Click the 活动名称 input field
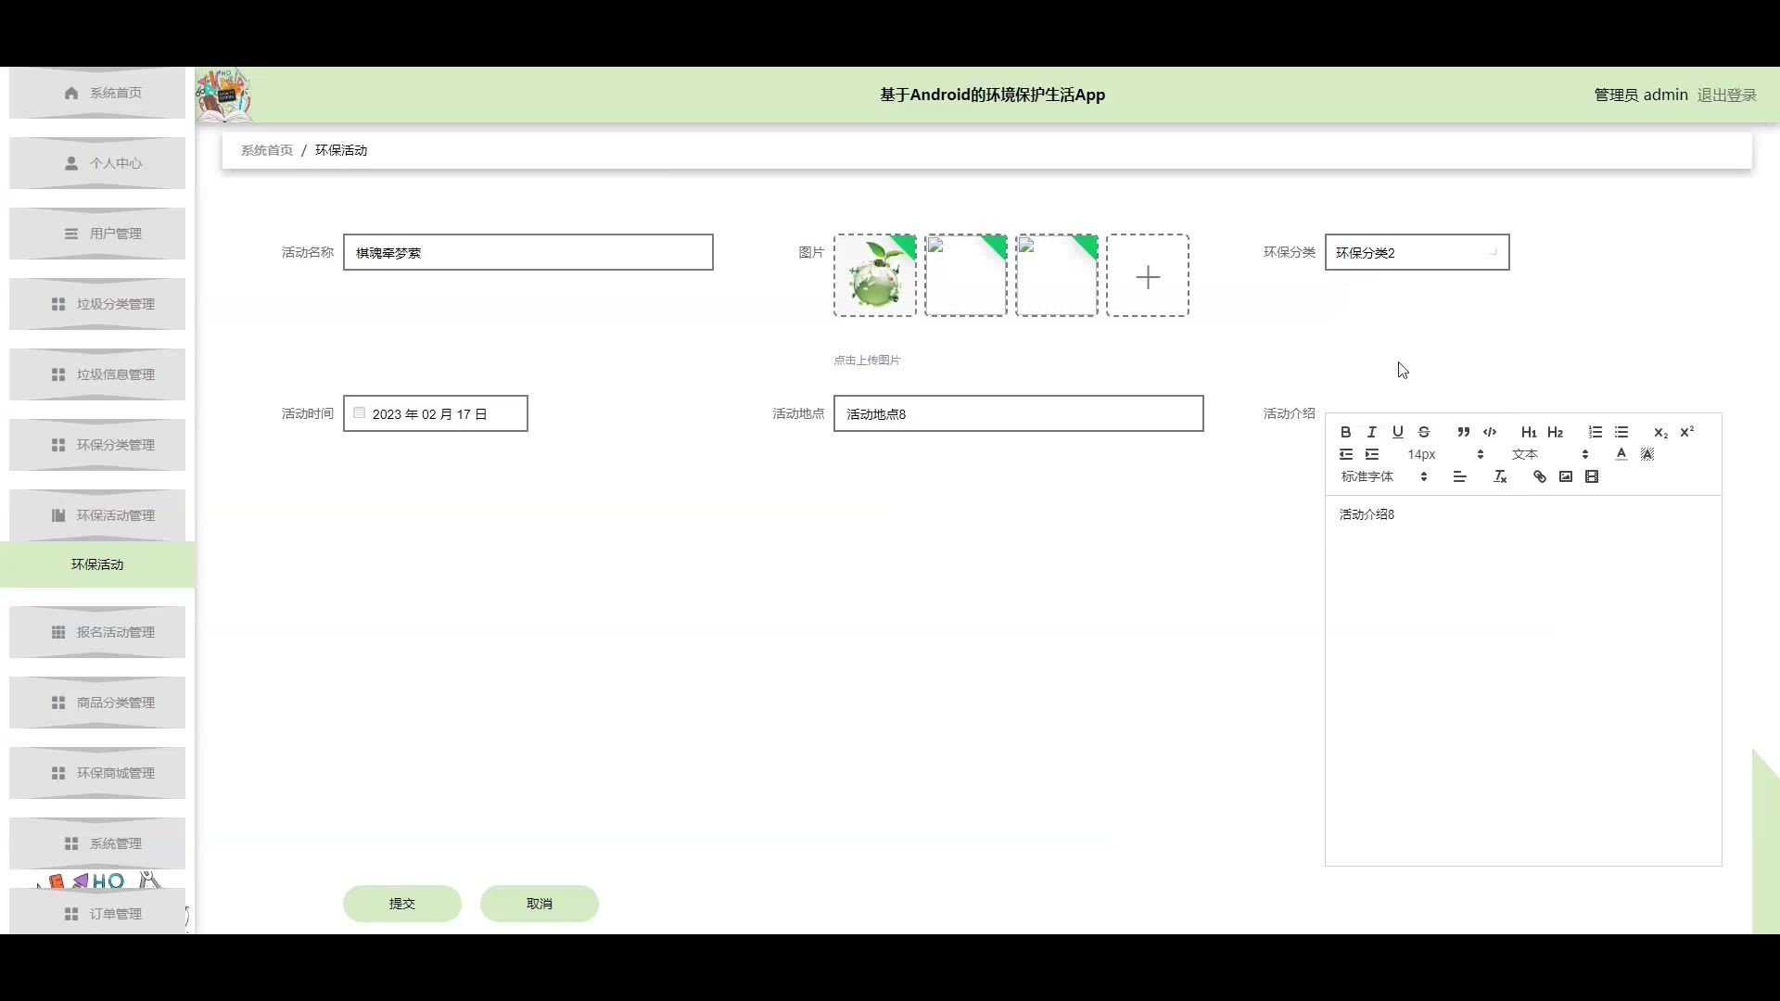 (x=528, y=253)
